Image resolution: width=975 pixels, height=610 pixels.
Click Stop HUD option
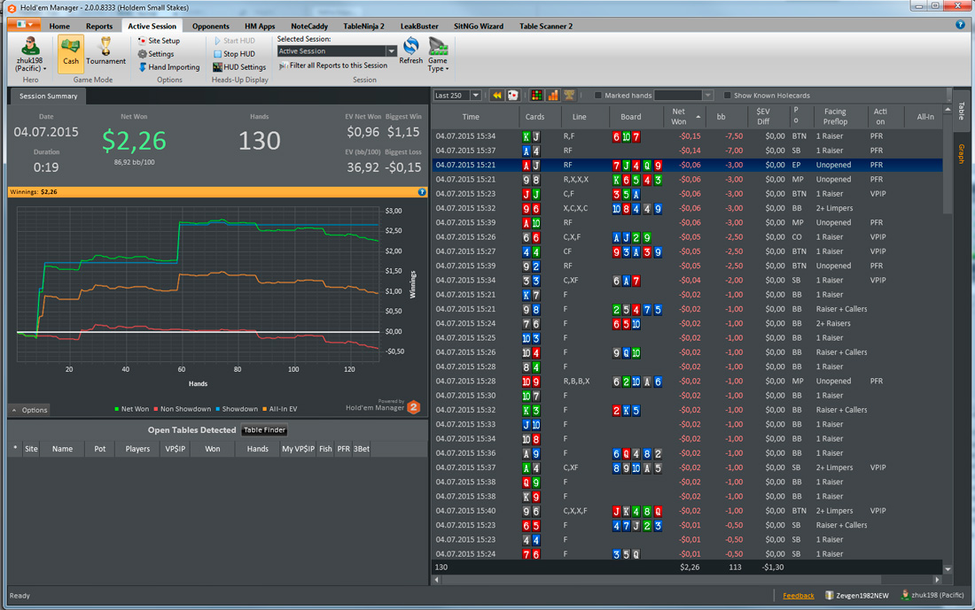coord(234,54)
